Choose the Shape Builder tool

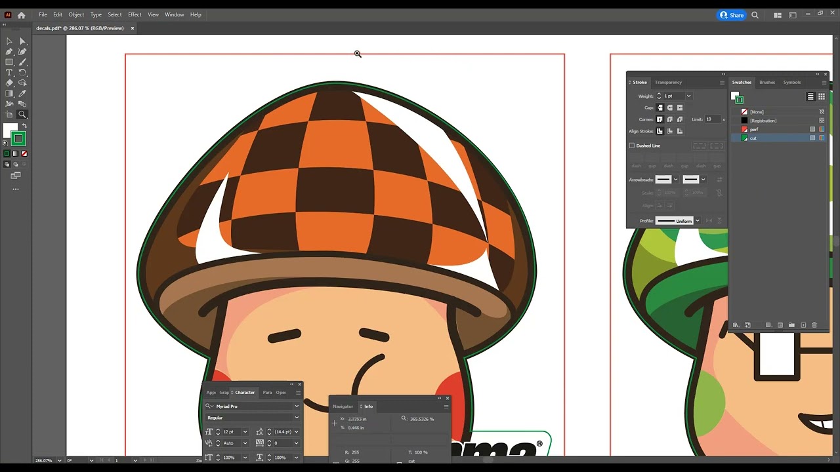pos(22,83)
